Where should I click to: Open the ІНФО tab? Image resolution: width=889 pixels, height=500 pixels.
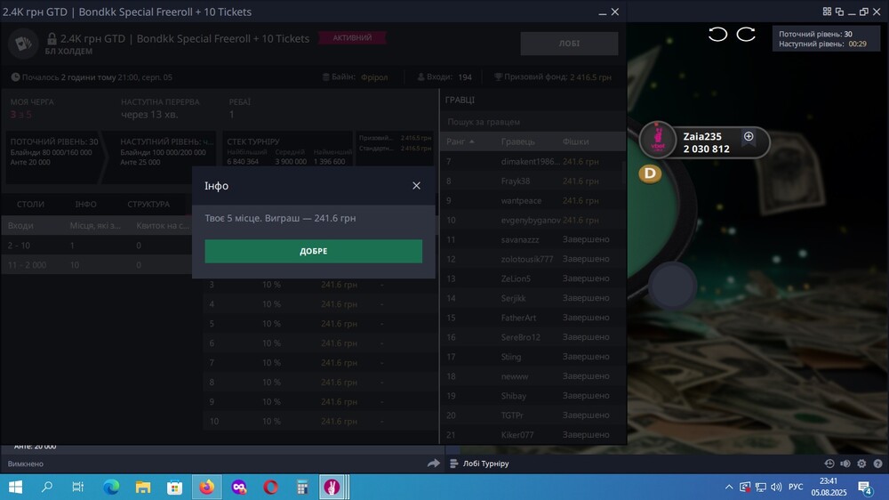pyautogui.click(x=85, y=204)
